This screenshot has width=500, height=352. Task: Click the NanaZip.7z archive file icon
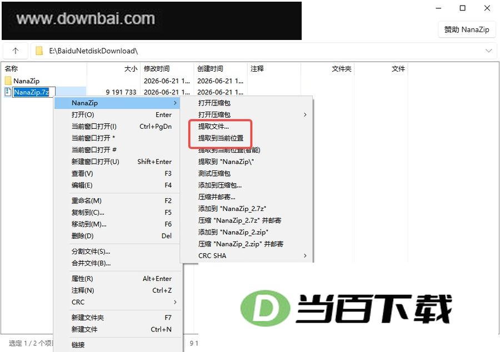pos(8,92)
